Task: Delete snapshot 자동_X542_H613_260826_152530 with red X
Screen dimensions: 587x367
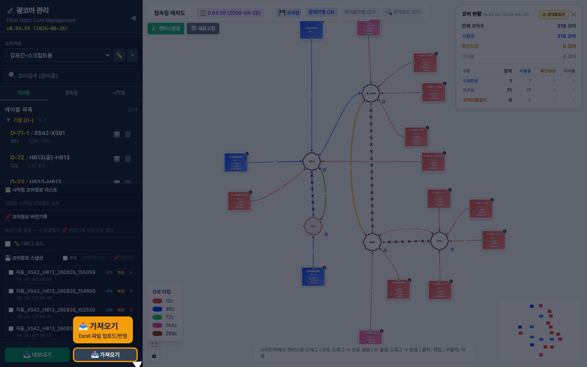Action: (x=131, y=310)
